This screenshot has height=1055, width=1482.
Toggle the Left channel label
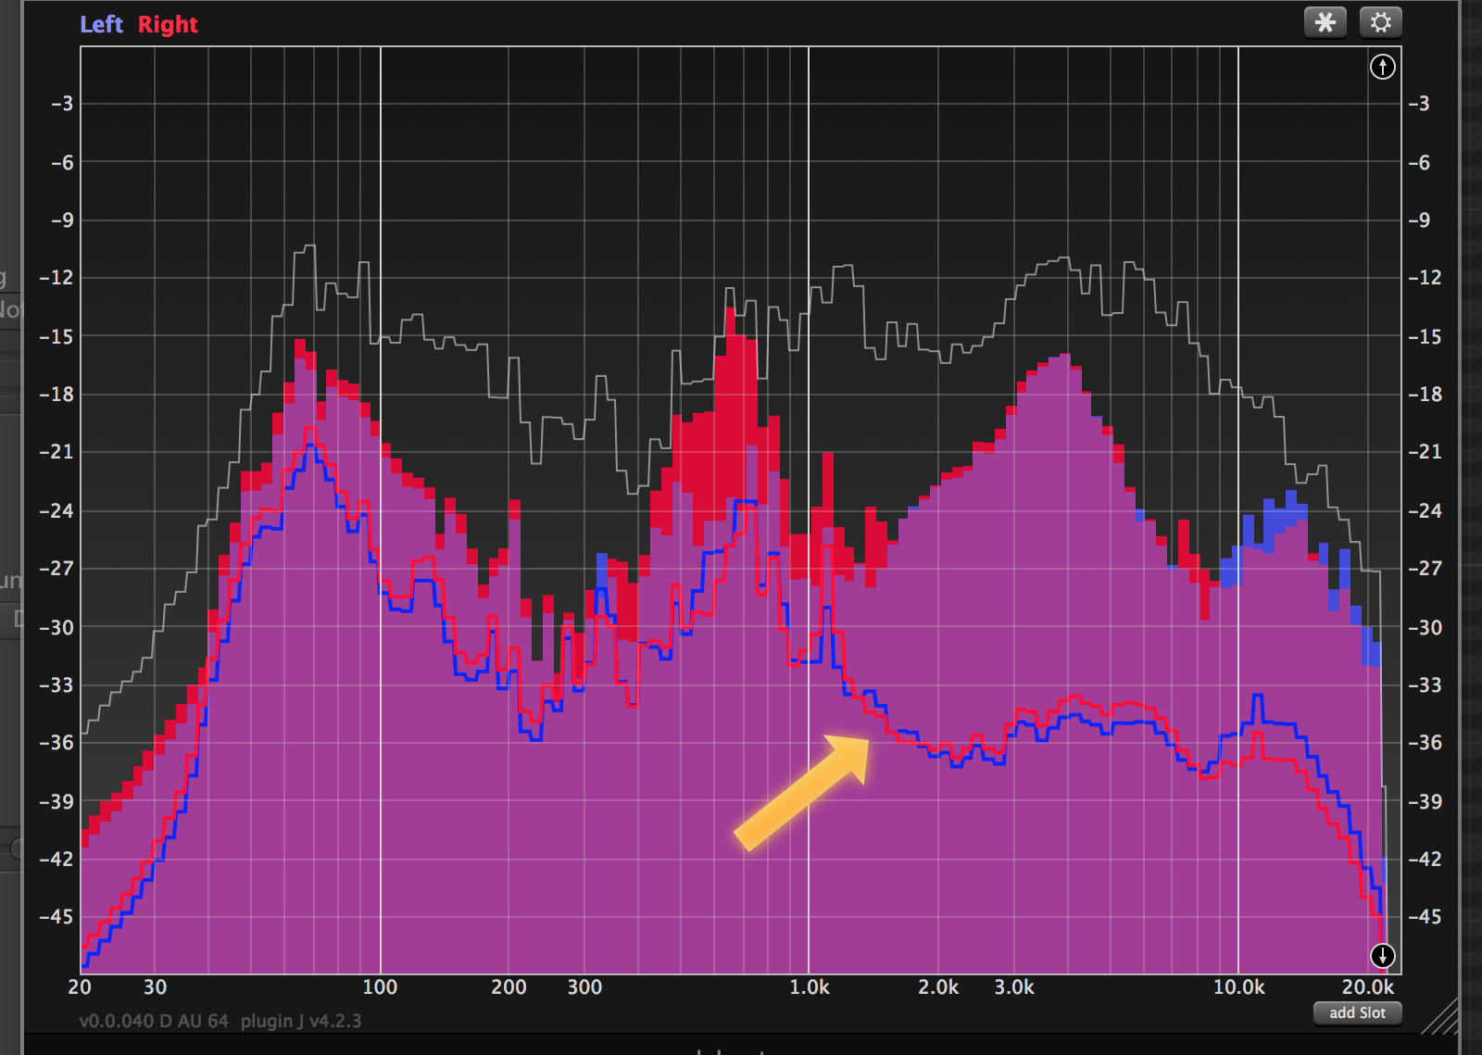101,25
